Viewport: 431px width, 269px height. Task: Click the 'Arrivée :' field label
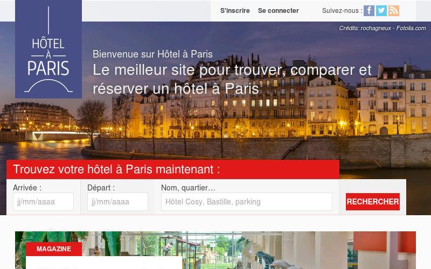tap(27, 188)
